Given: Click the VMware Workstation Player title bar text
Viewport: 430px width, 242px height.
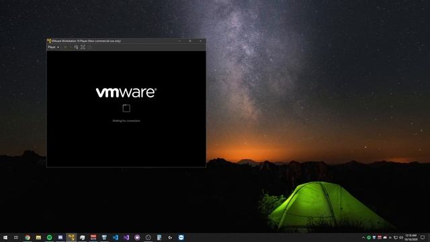Looking at the screenshot, I should pos(87,41).
